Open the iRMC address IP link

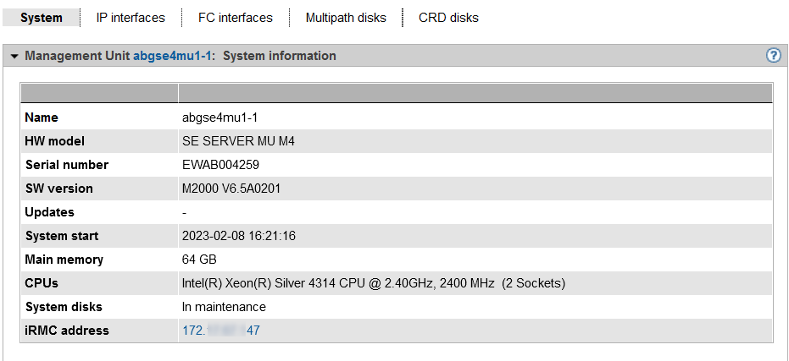pos(220,331)
